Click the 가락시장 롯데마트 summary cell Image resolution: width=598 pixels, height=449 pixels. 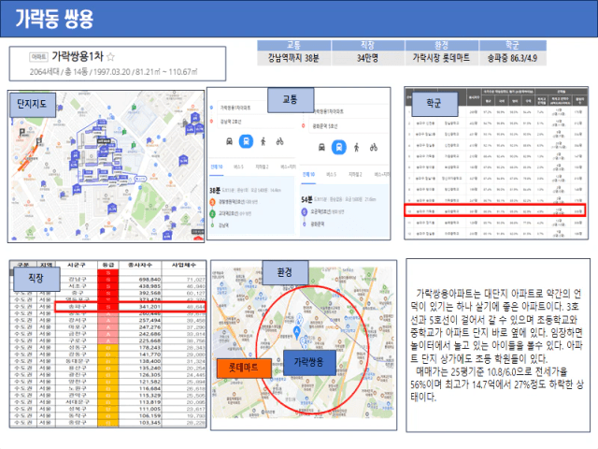click(442, 58)
